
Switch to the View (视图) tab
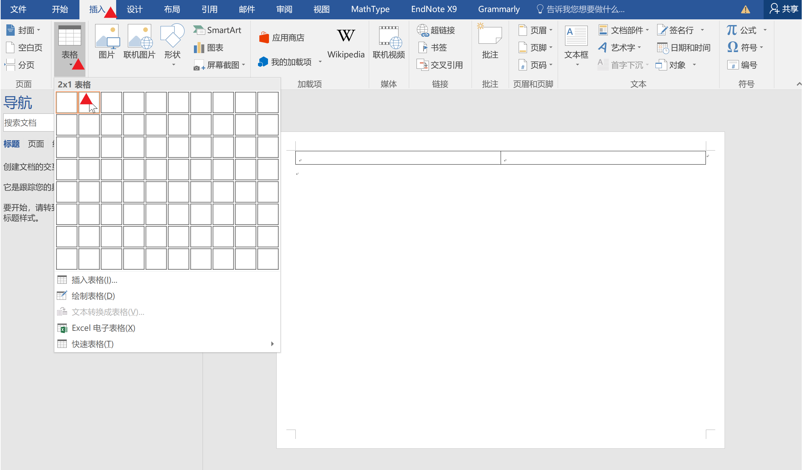point(322,9)
